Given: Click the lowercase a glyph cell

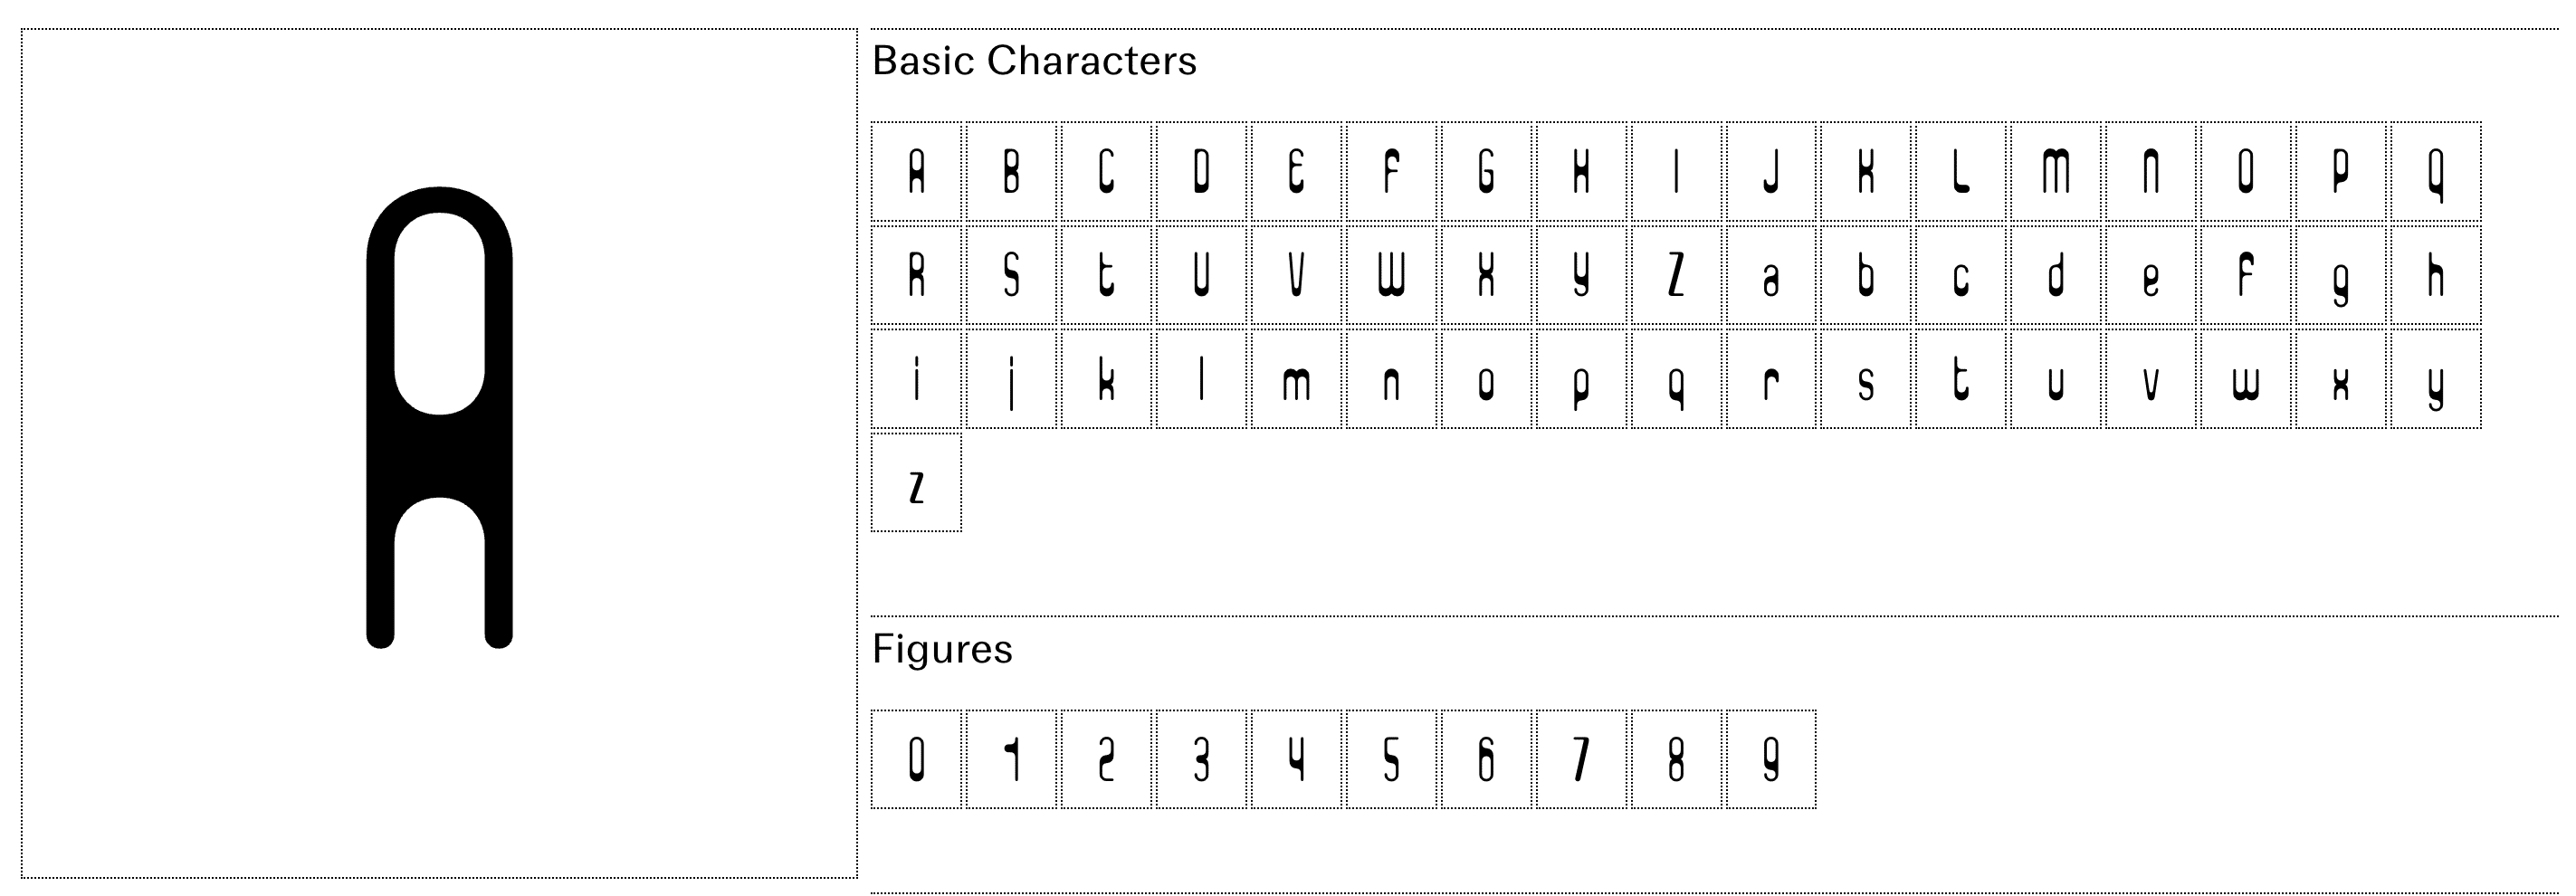Looking at the screenshot, I should (x=1771, y=275).
